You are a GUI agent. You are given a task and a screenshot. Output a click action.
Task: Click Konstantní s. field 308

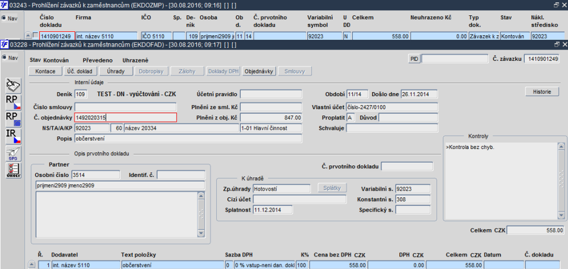tap(413, 199)
